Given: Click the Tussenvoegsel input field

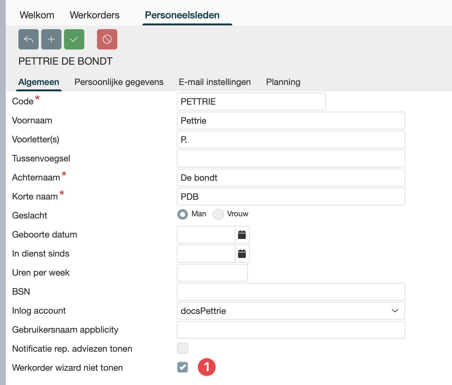Looking at the screenshot, I should [291, 159].
